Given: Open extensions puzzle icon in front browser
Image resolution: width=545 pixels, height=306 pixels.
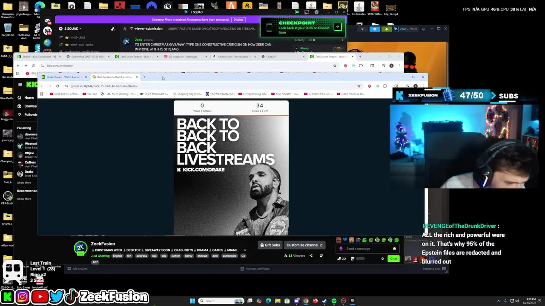Looking at the screenshot, I should tap(385, 86).
